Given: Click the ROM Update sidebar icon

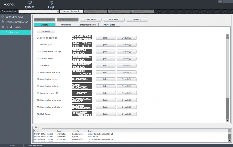Looking at the screenshot, I should (3, 27).
